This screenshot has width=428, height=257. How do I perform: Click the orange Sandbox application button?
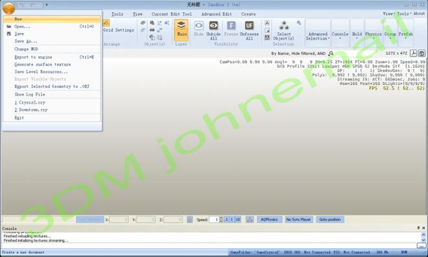pyautogui.click(x=8, y=8)
